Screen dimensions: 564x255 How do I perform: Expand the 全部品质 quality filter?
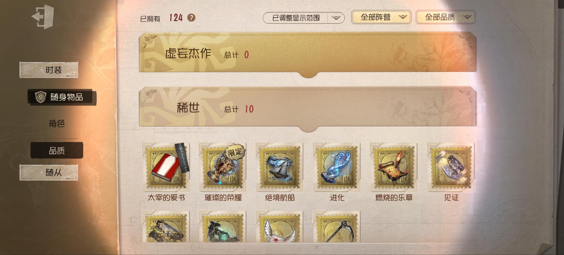pyautogui.click(x=446, y=17)
